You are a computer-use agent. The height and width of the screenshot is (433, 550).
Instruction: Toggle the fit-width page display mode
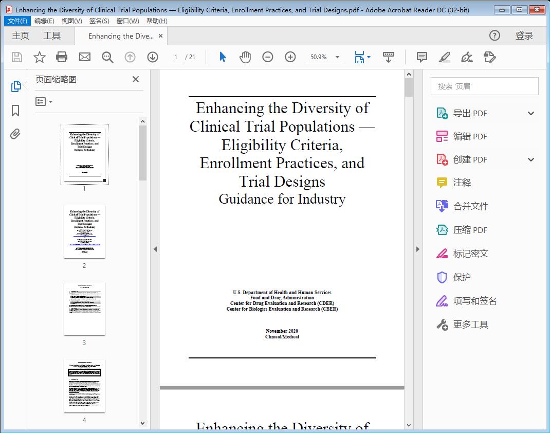(360, 57)
